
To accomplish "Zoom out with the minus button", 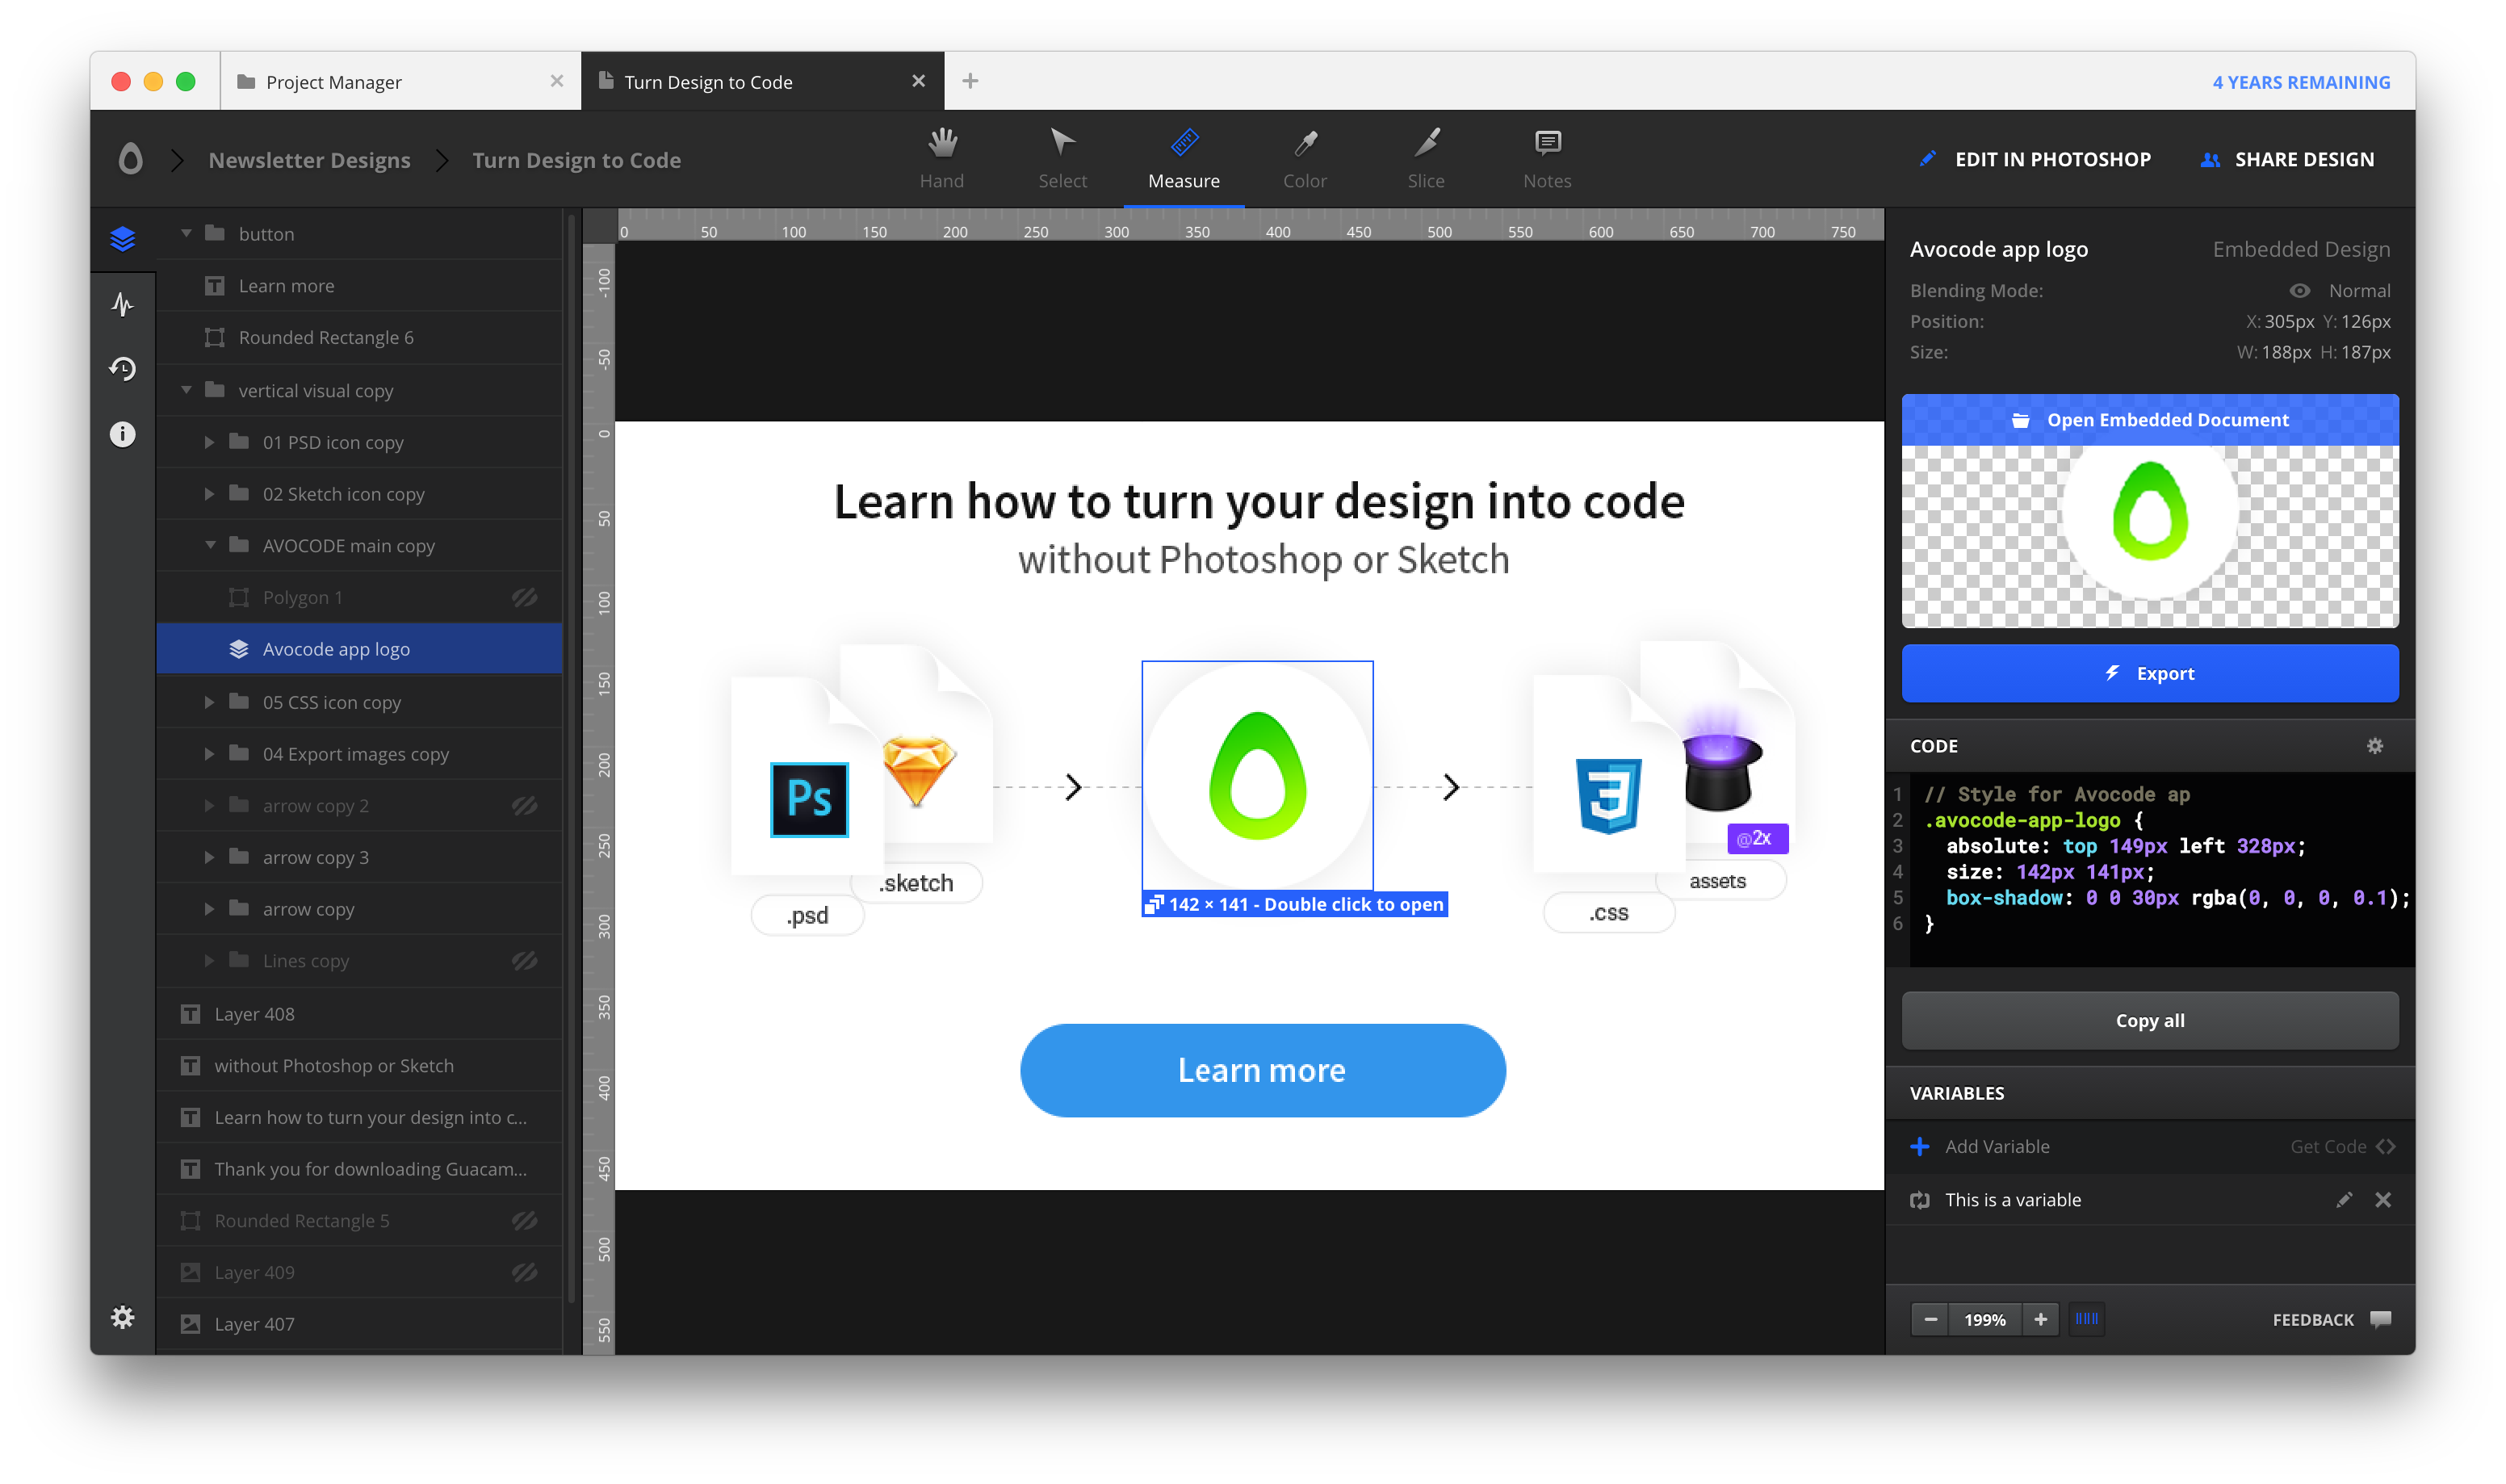I will 1931,1319.
